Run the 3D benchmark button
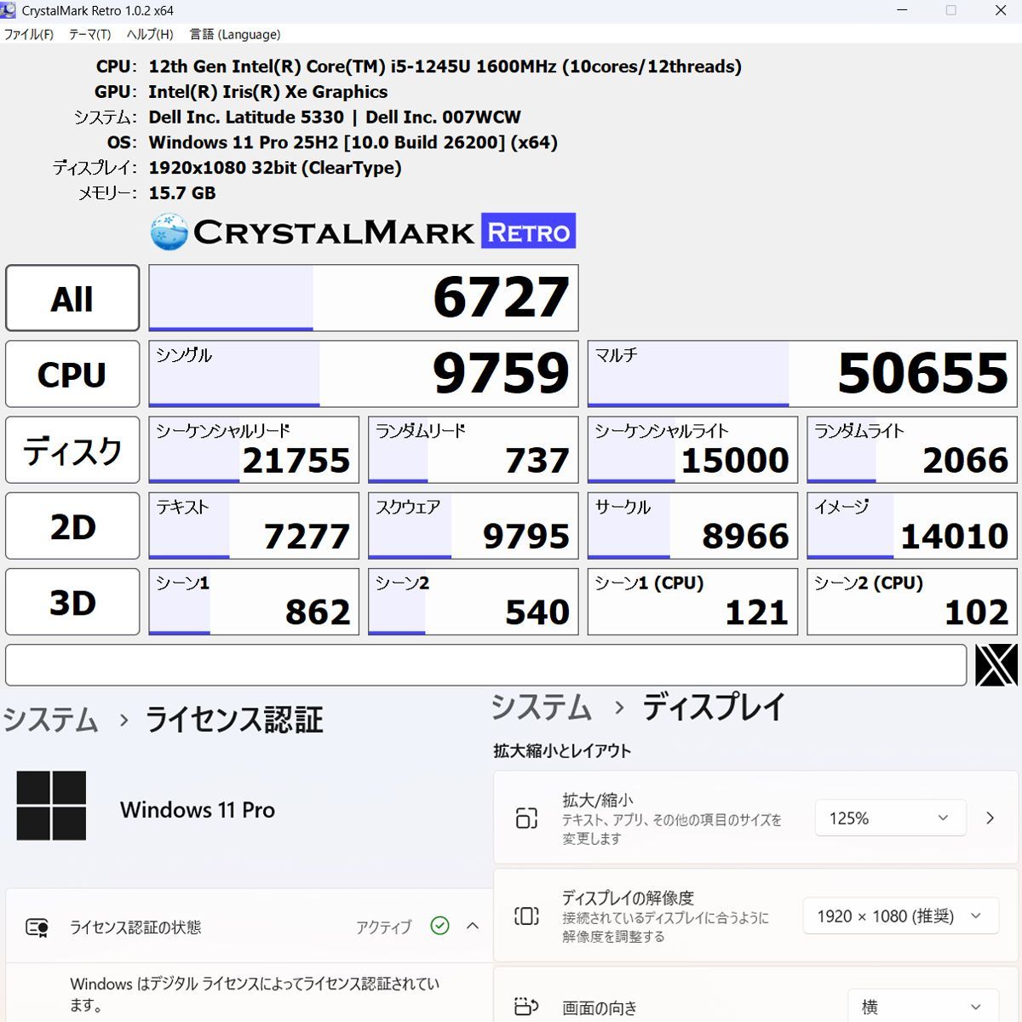1022x1022 pixels. (x=72, y=602)
